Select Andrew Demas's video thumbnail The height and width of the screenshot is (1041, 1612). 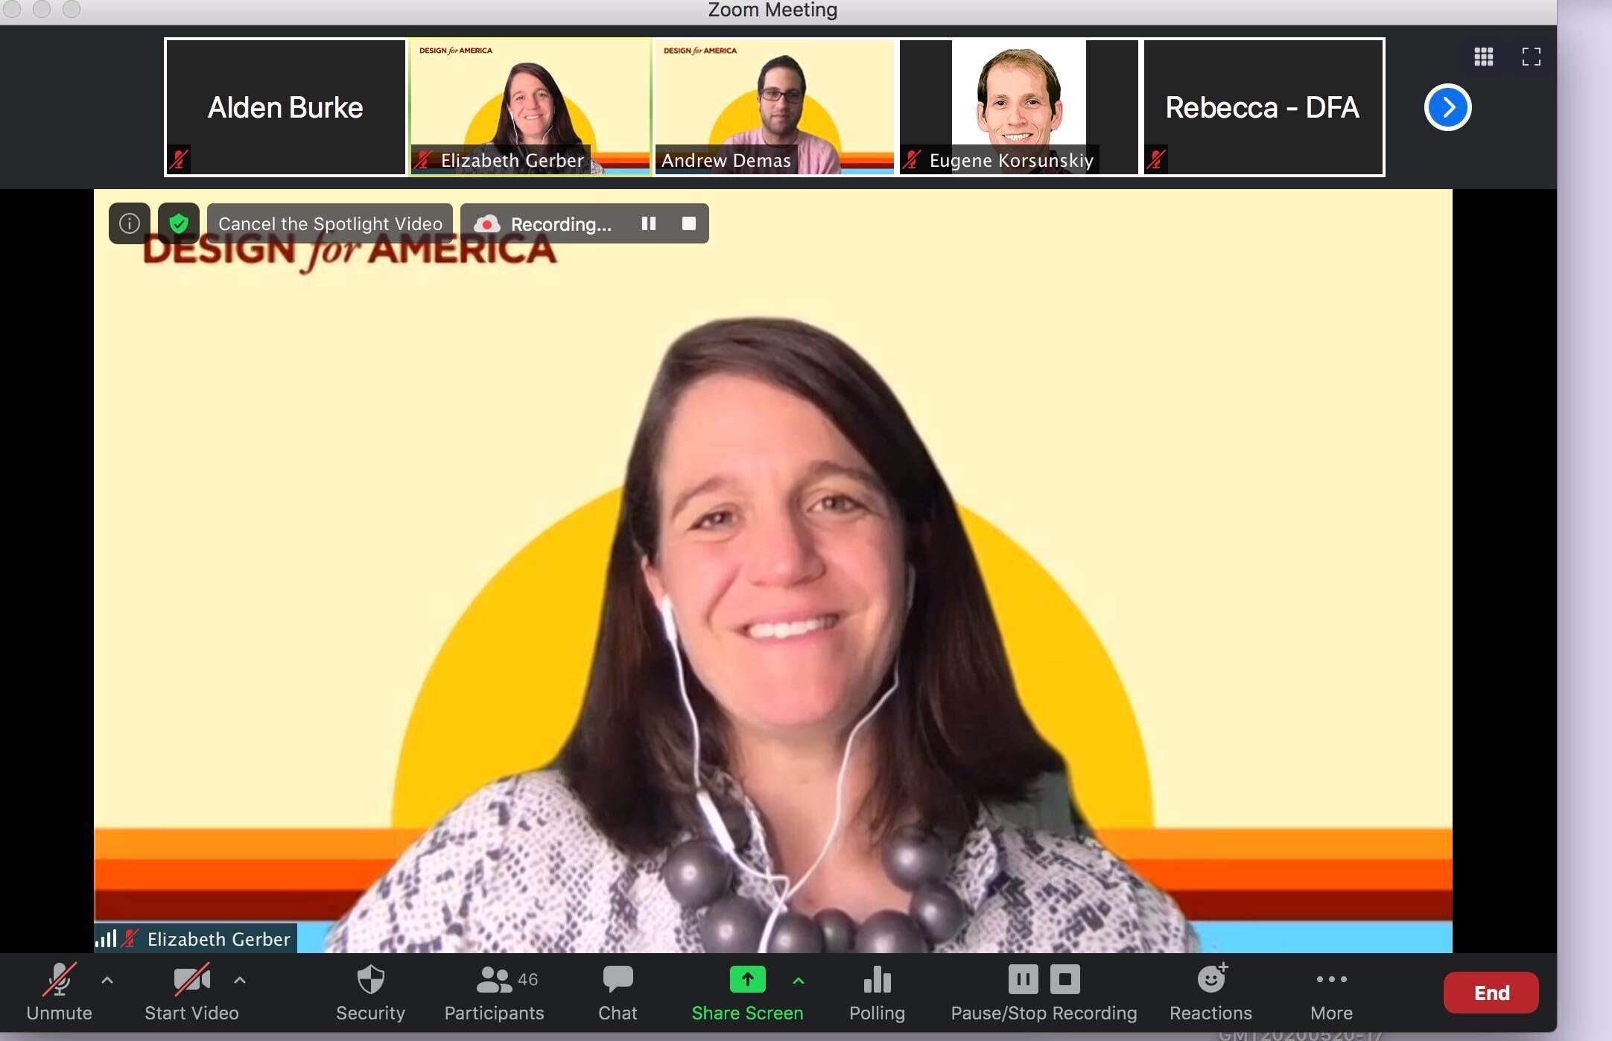pos(774,107)
